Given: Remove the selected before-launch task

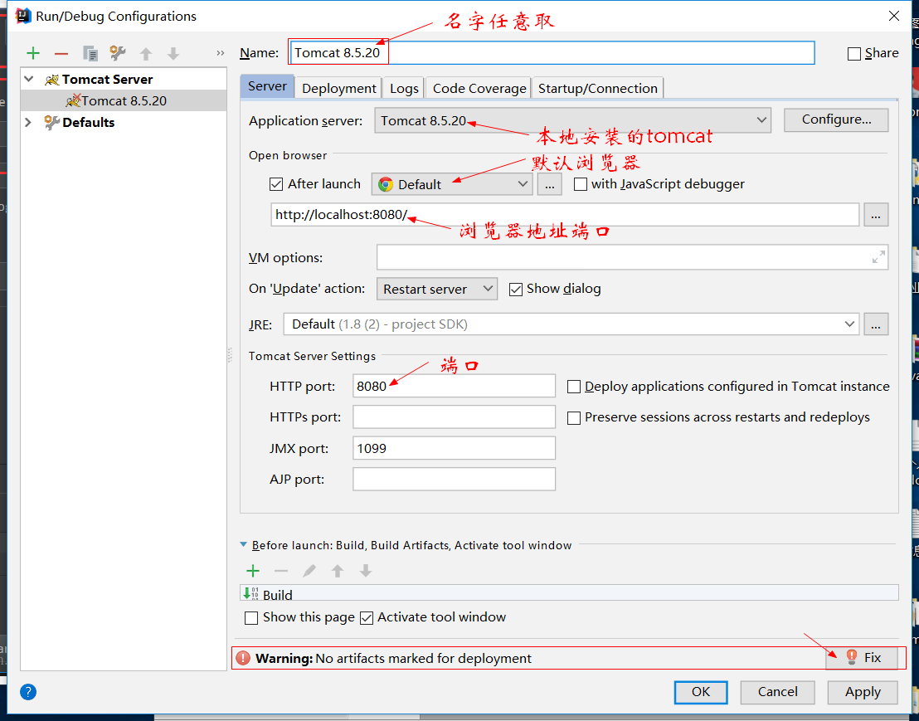Looking at the screenshot, I should click(x=281, y=571).
